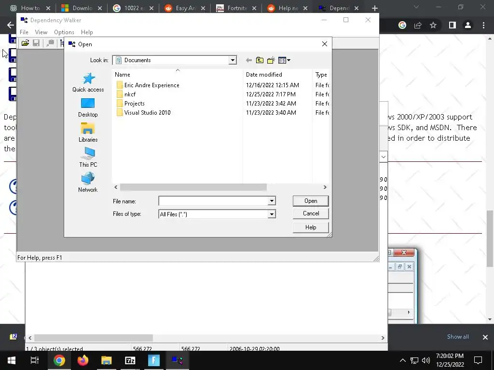Open 7-Zip from the taskbar
The image size is (494, 370).
pos(130,360)
